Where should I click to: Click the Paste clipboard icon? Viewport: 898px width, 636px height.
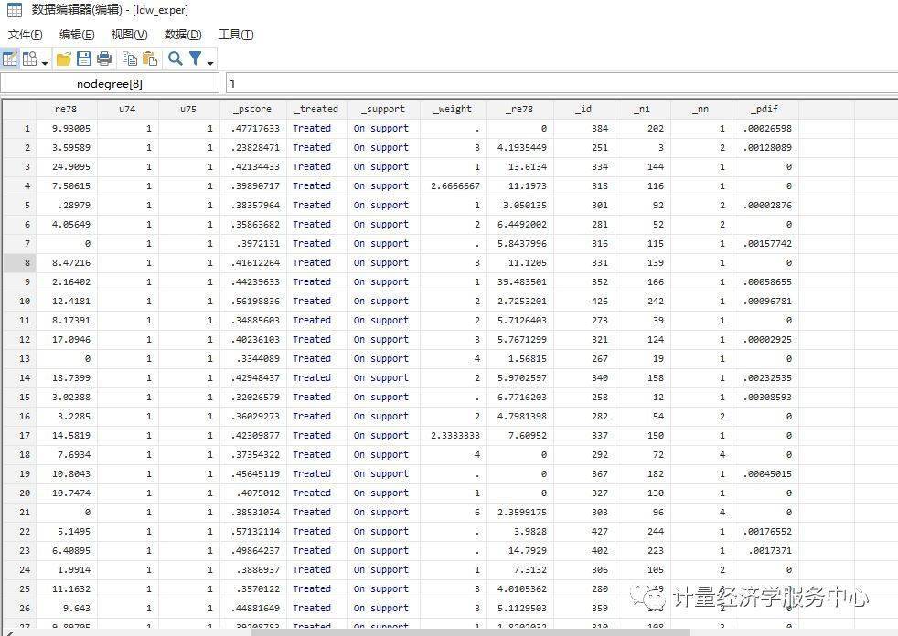[x=150, y=59]
